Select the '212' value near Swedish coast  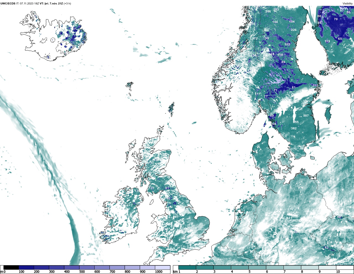[x=316, y=85]
